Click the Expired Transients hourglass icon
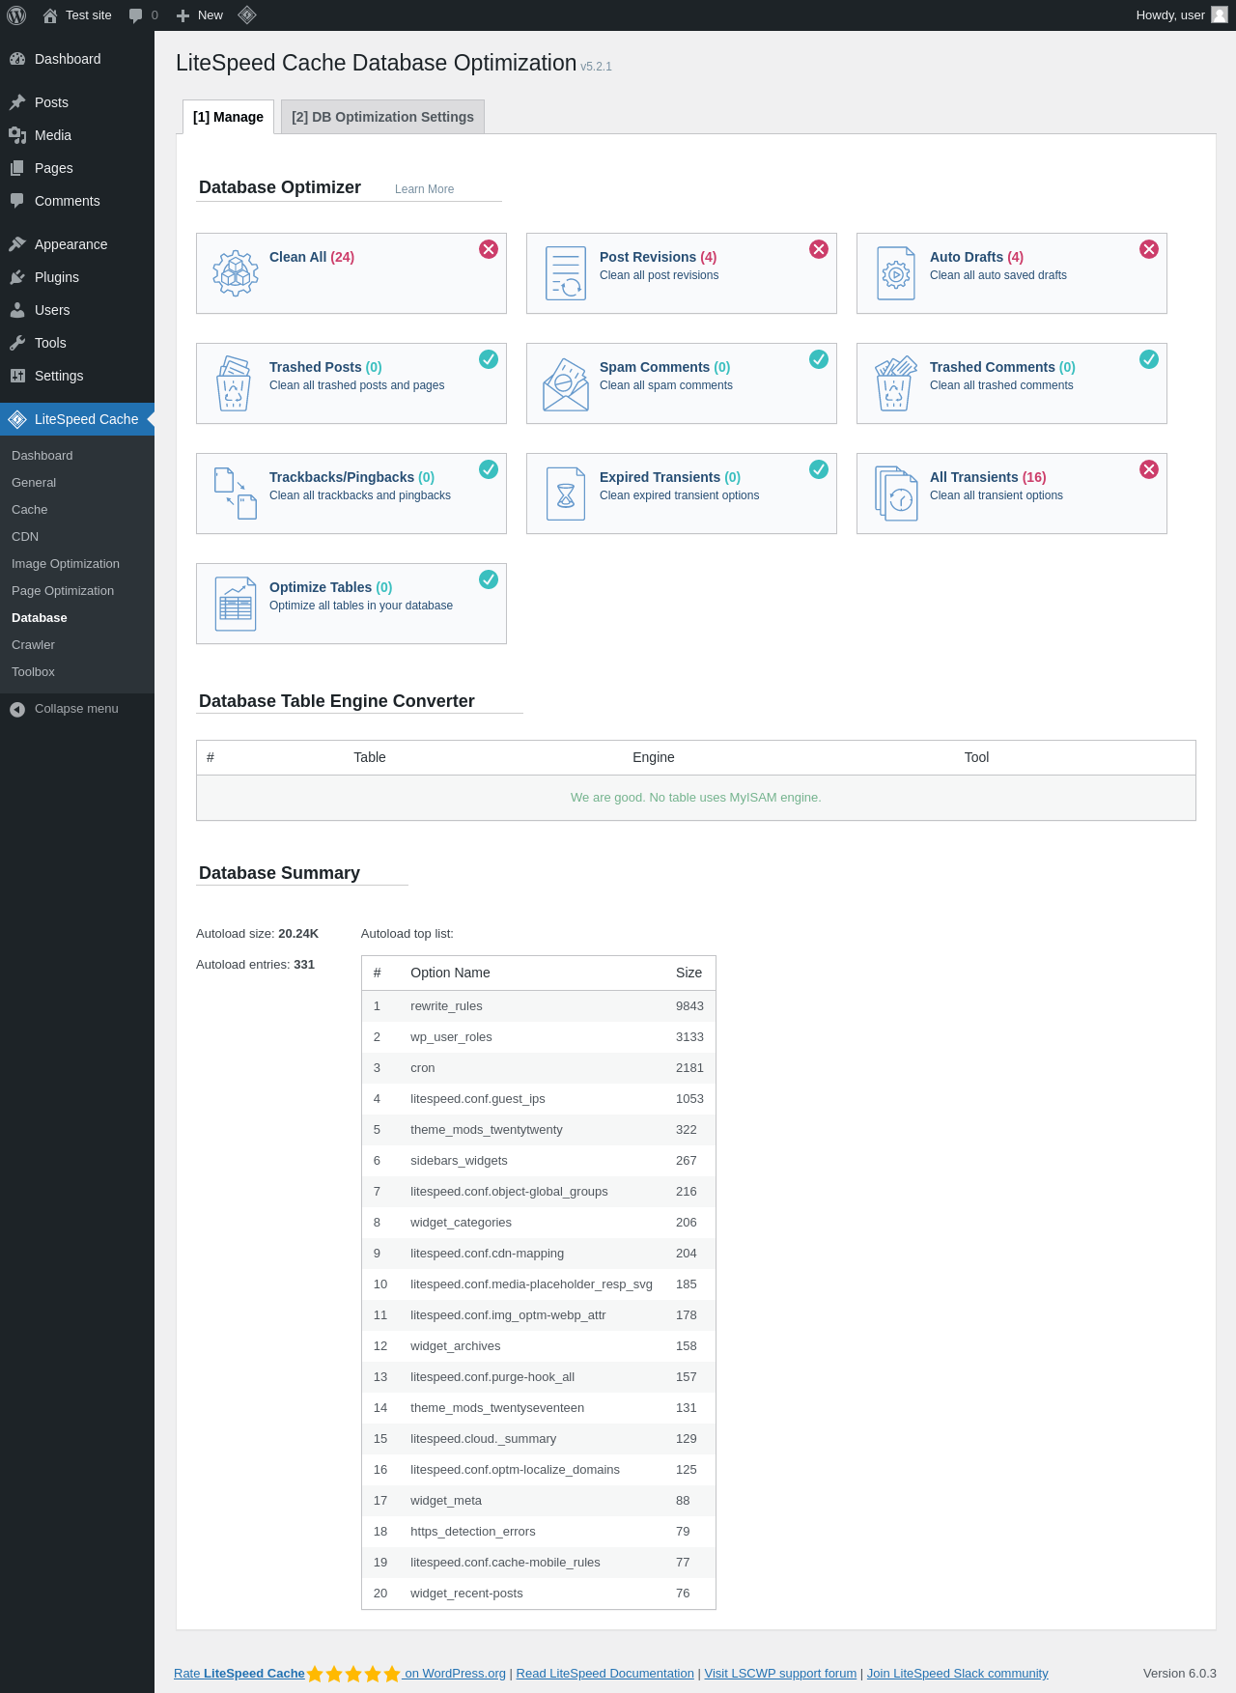 point(566,494)
